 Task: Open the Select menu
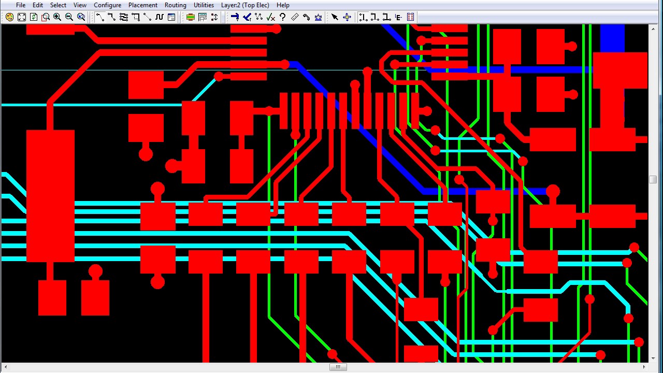[58, 5]
